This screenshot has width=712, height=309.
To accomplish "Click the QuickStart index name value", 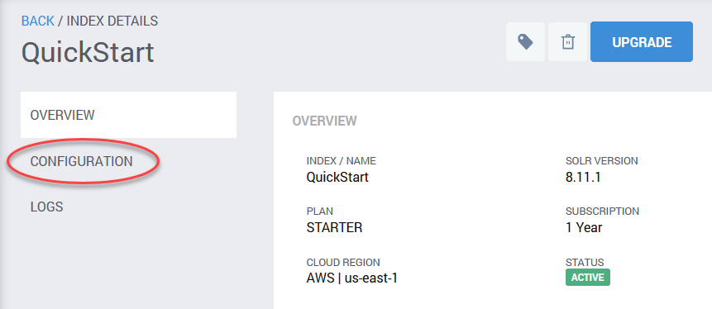I will [x=337, y=177].
